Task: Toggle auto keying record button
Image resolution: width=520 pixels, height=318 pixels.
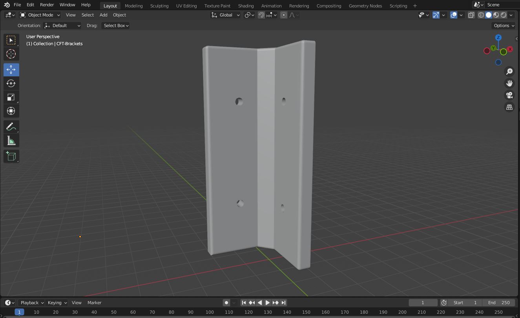Action: coord(226,303)
